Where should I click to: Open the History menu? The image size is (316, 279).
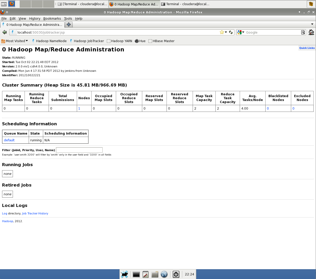pyautogui.click(x=35, y=18)
